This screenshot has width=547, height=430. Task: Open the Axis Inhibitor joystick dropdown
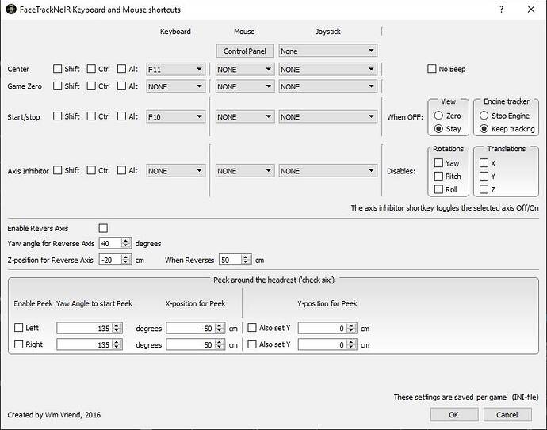(327, 171)
